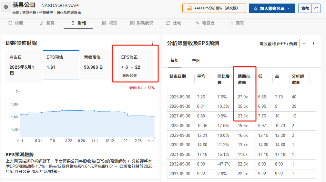Select the 營收預估 card
This screenshot has width=326, height=182.
(98, 65)
